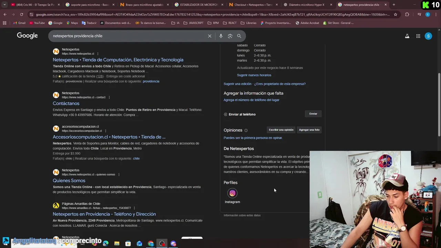
Task: Open the Contáctanos search result
Action: click(66, 104)
